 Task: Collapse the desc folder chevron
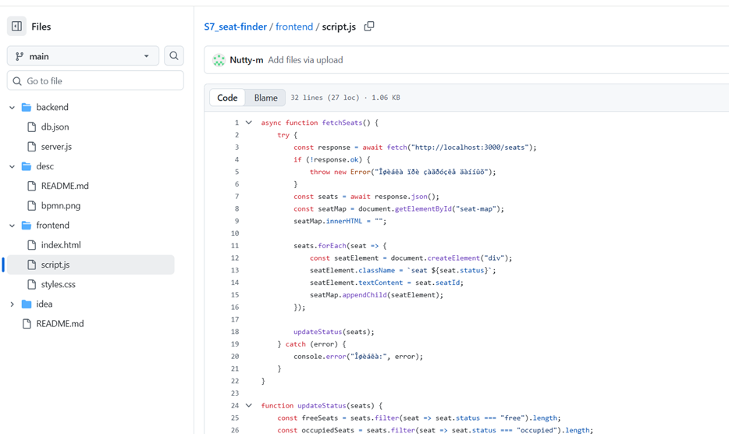[x=12, y=166]
